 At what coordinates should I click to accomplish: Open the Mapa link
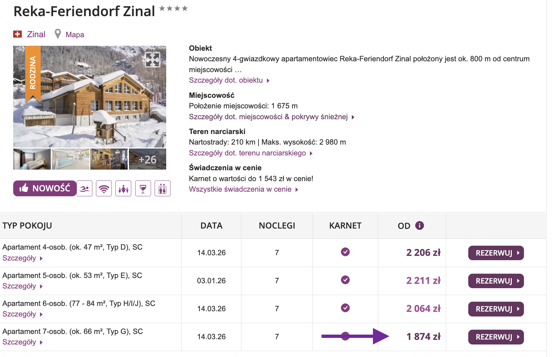pyautogui.click(x=75, y=34)
